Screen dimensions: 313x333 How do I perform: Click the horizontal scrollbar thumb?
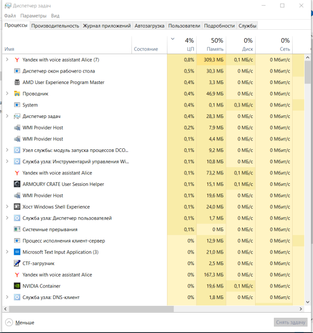91,309
